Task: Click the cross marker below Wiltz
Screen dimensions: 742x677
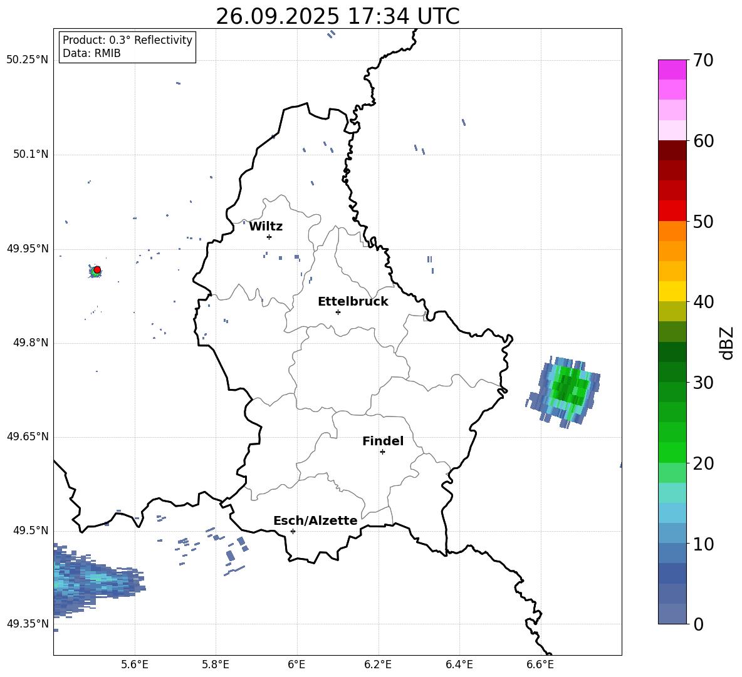Action: click(269, 237)
